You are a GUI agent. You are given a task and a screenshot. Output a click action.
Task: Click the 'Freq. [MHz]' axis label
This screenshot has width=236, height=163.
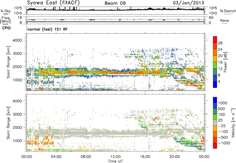pyautogui.click(x=5, y=20)
